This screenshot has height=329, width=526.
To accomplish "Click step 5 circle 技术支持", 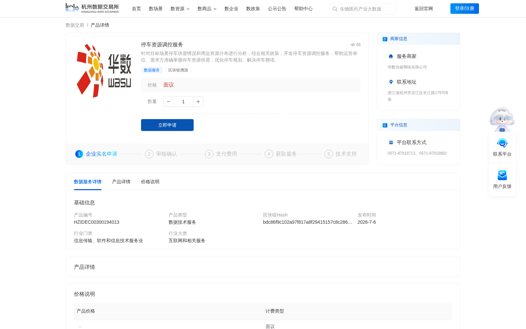I will pos(329,154).
